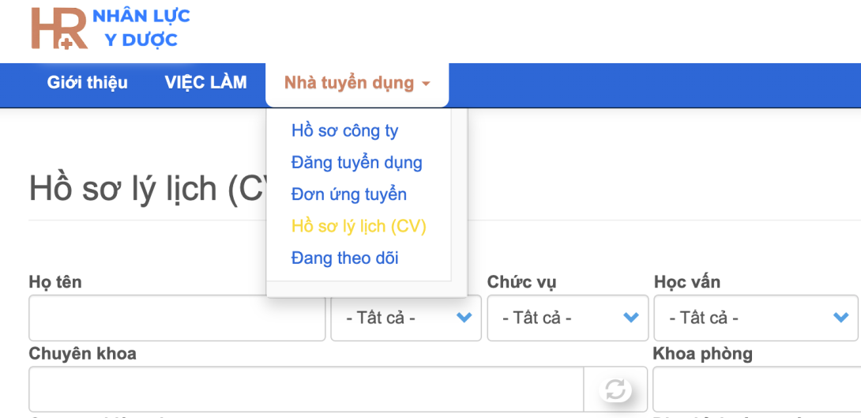The width and height of the screenshot is (861, 418).
Task: Click the NHÂN LỰC Y DƯỢC site title
Action: click(141, 28)
